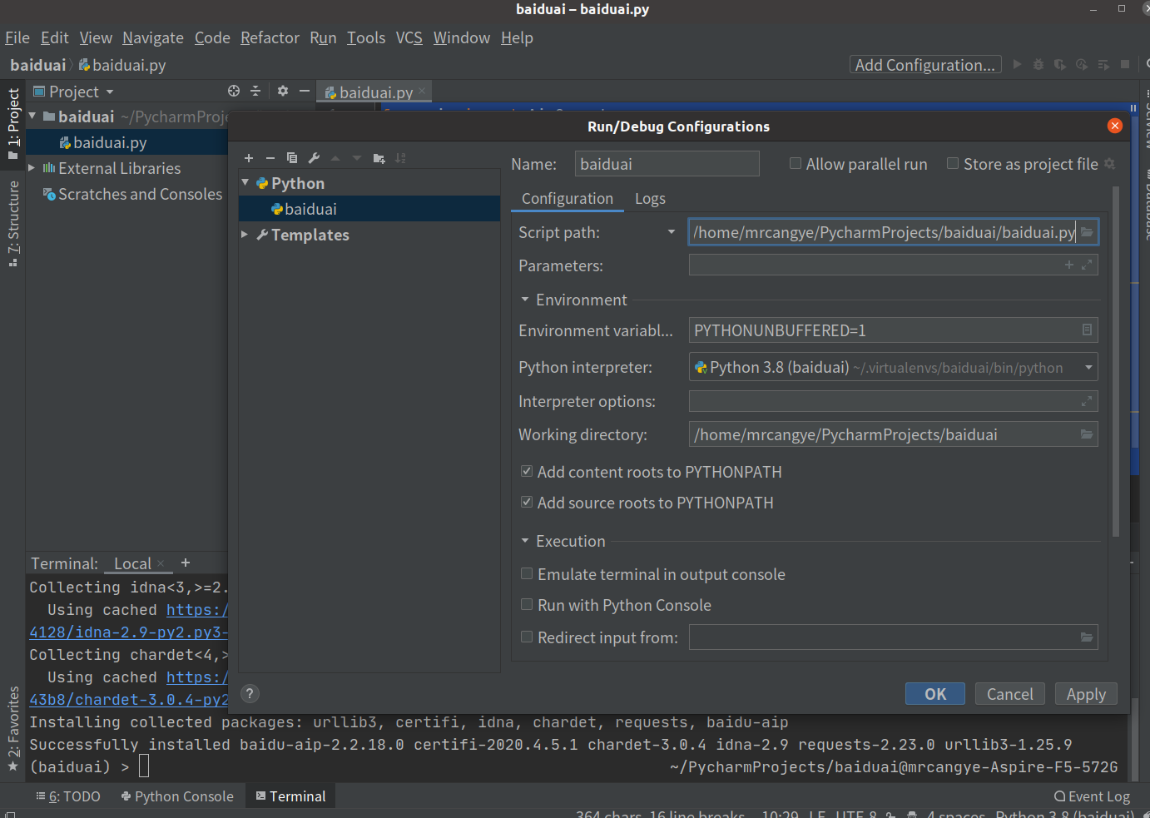Viewport: 1150px width, 818px height.
Task: Click the copy configuration icon
Action: (x=292, y=158)
